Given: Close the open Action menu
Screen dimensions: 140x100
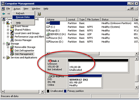Looking at the screenshot, I should tap(17, 9).
